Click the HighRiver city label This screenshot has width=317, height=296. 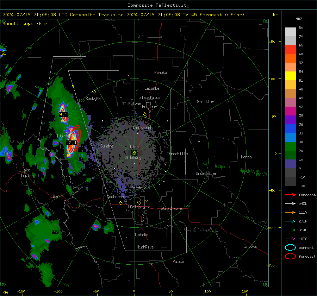[146, 247]
